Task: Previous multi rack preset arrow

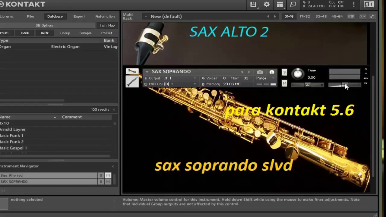Action: pyautogui.click(x=268, y=16)
